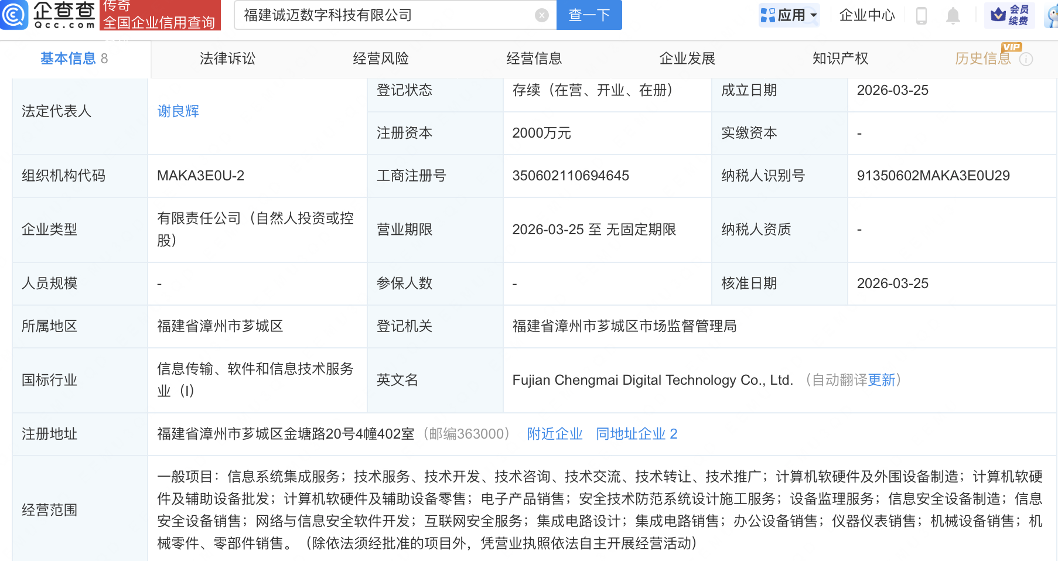
Task: Open the 经营风险 tab
Action: coord(381,59)
